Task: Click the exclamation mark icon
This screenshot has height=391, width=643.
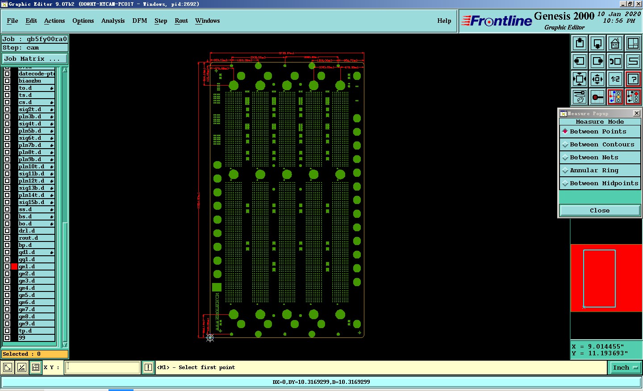Action: point(148,367)
